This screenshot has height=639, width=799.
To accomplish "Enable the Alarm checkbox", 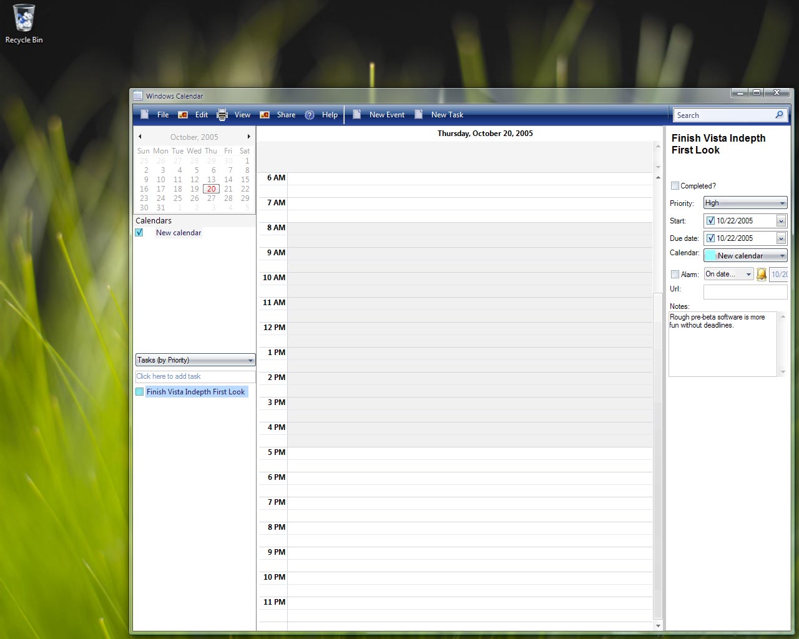I will (x=675, y=275).
